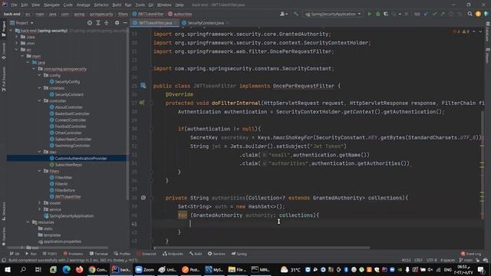This screenshot has width=491, height=276.
Task: Click the select opened file target icon
Action: [90, 23]
